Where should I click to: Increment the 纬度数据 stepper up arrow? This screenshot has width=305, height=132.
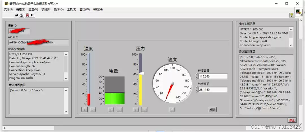click(x=197, y=88)
